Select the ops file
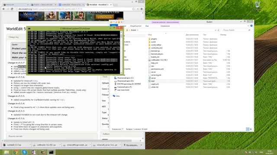 click(152, 66)
